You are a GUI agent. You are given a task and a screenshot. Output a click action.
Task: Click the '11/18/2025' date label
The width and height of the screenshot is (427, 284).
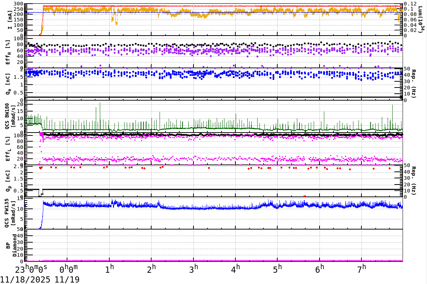(x=26, y=280)
